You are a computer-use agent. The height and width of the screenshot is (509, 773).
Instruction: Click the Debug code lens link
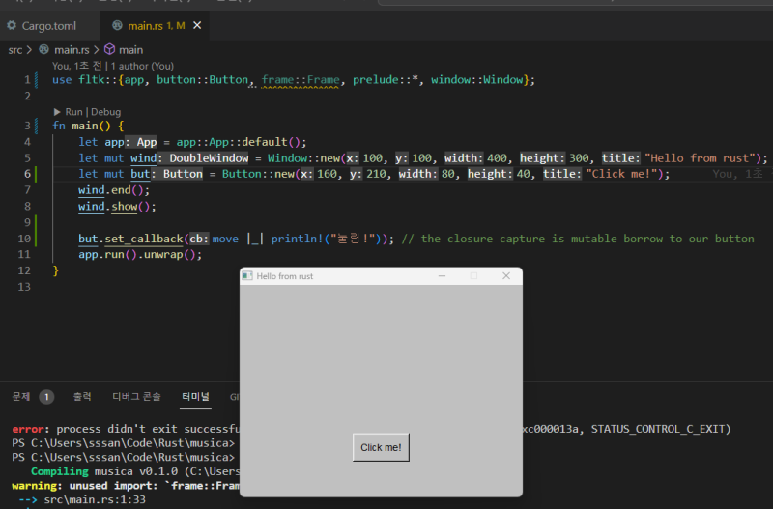click(x=105, y=112)
